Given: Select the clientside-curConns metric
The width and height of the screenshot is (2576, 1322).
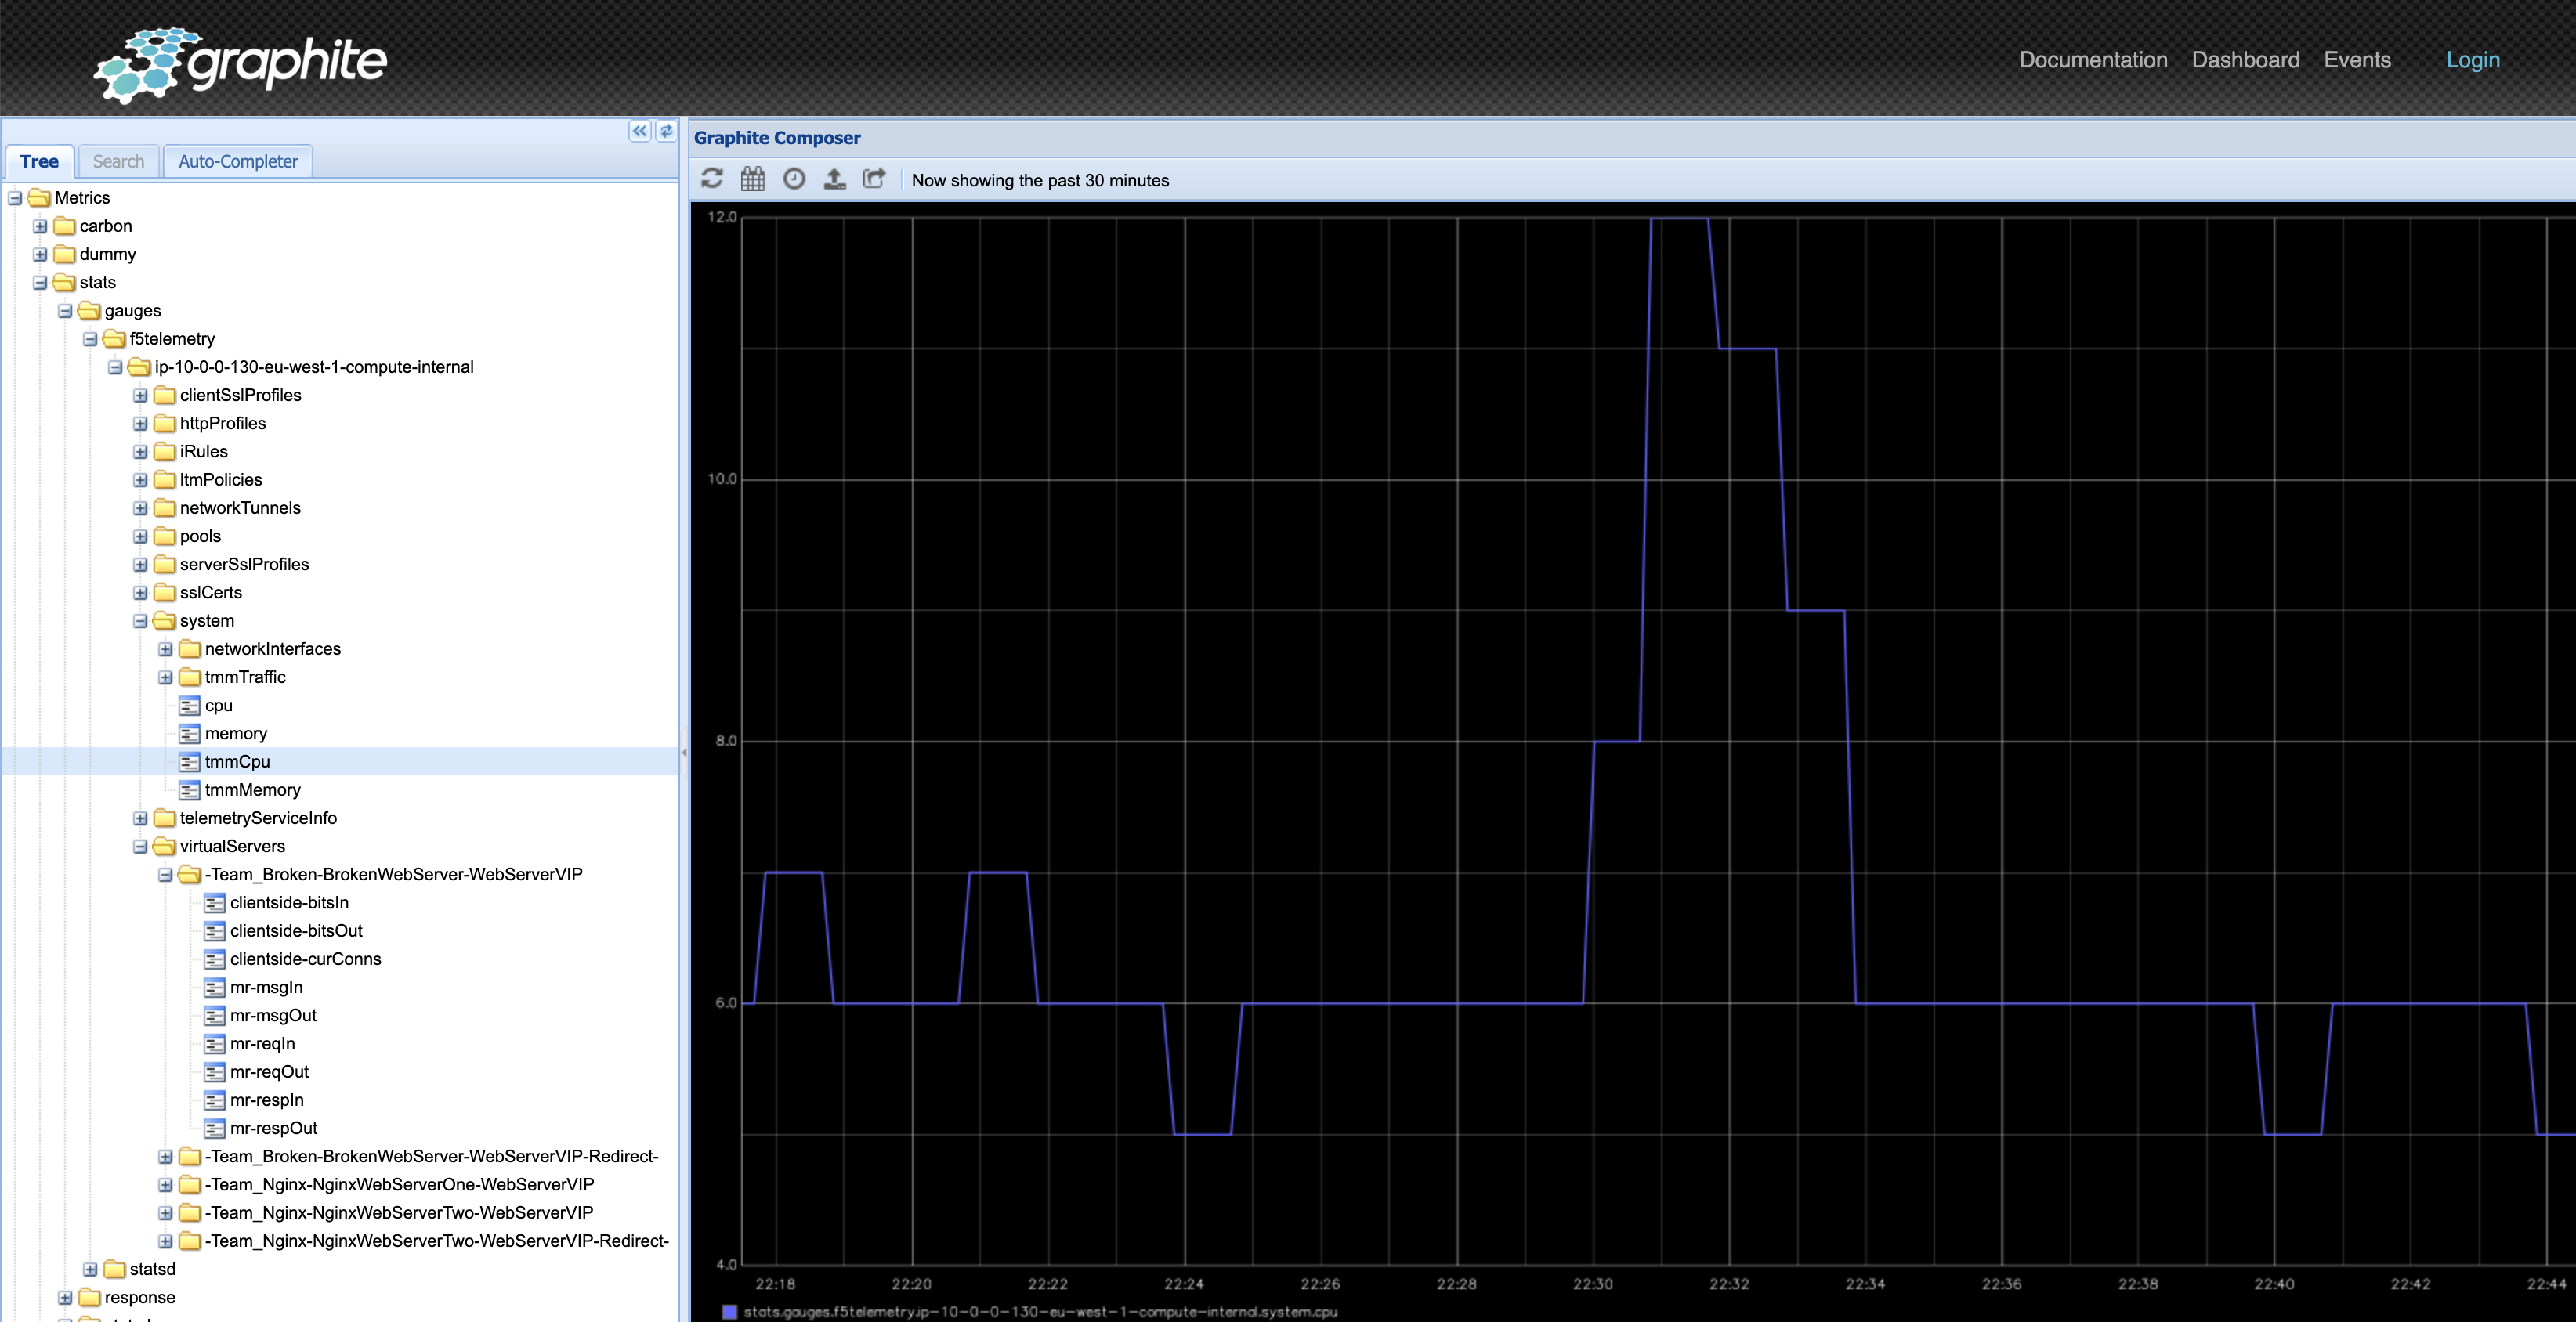Looking at the screenshot, I should pos(305,959).
